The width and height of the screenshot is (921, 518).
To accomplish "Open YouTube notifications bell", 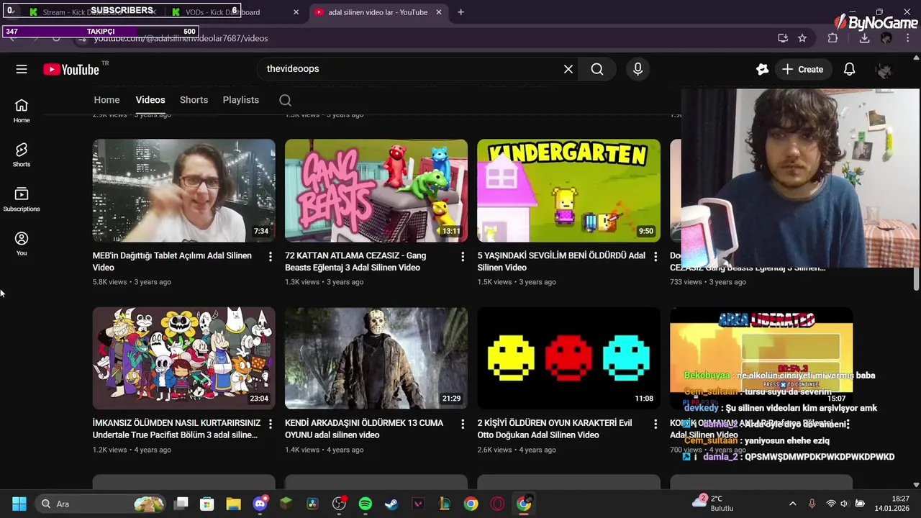I will pyautogui.click(x=850, y=69).
